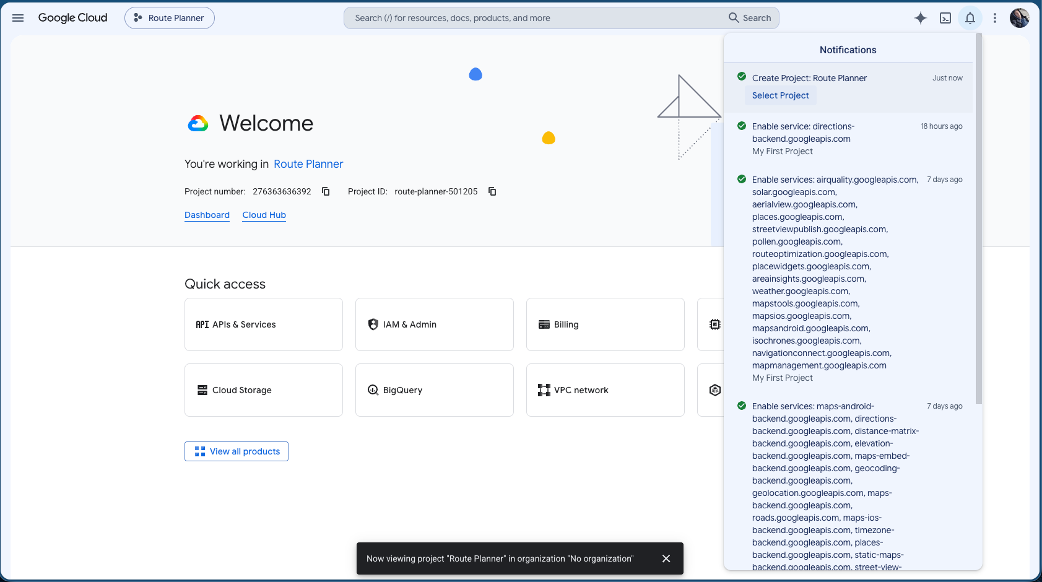Open Enable service directions-backend notification
Viewport: 1042px width, 582px height.
click(848, 139)
